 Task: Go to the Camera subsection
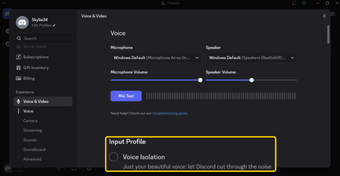point(30,121)
